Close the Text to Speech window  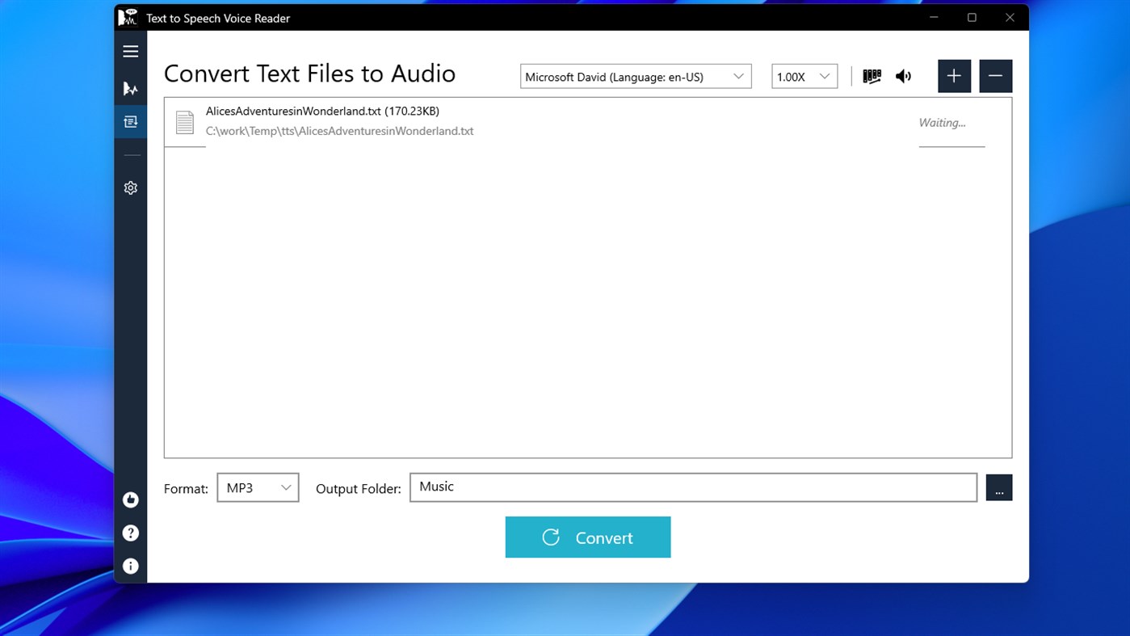1010,18
